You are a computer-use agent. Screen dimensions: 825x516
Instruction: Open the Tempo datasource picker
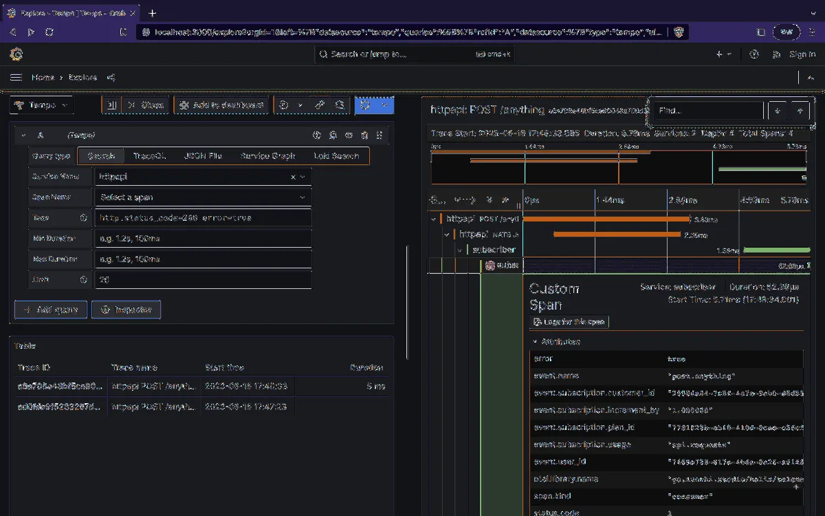(x=43, y=105)
